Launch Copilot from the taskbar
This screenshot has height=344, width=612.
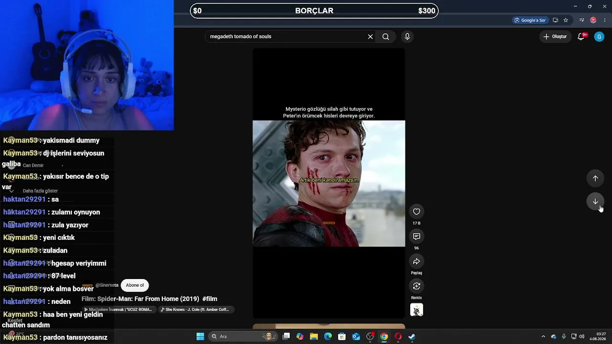click(x=300, y=336)
